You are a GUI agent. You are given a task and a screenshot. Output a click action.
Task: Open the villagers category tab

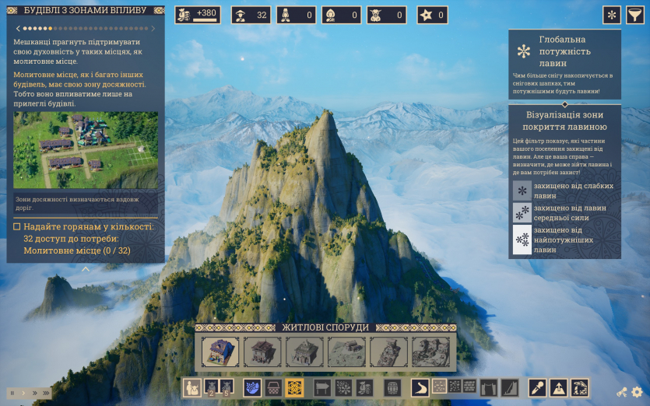coord(191,387)
